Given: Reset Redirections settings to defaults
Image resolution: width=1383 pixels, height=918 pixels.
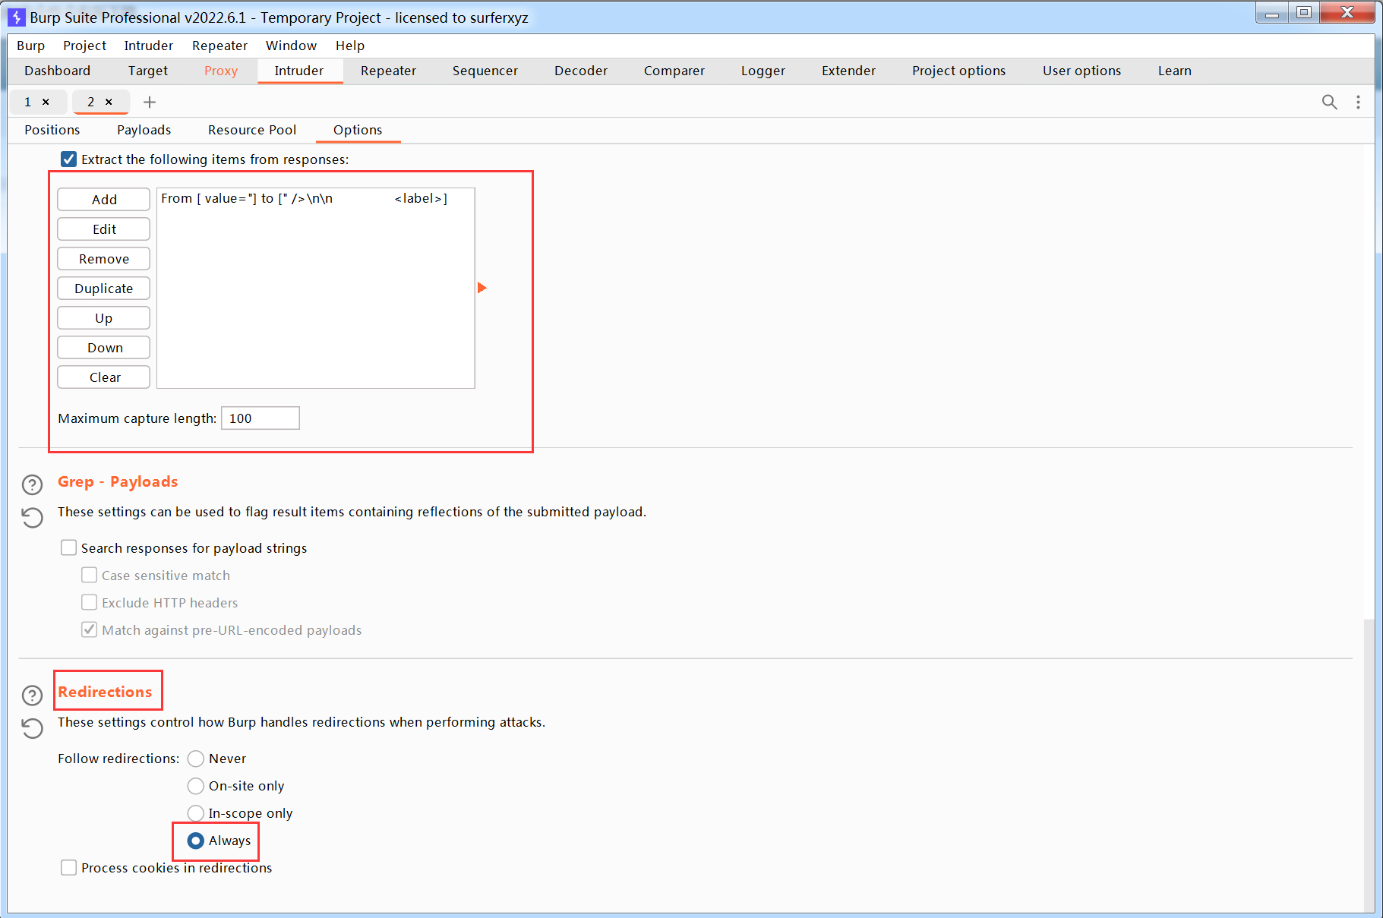Looking at the screenshot, I should [x=32, y=728].
